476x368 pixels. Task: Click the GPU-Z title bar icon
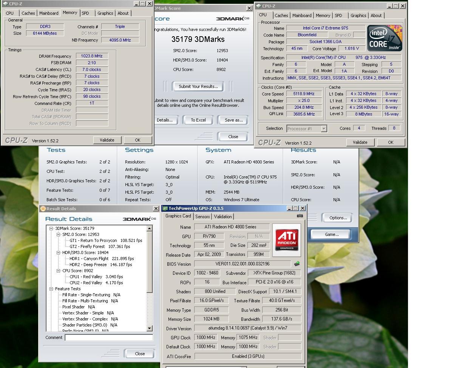pyautogui.click(x=165, y=208)
